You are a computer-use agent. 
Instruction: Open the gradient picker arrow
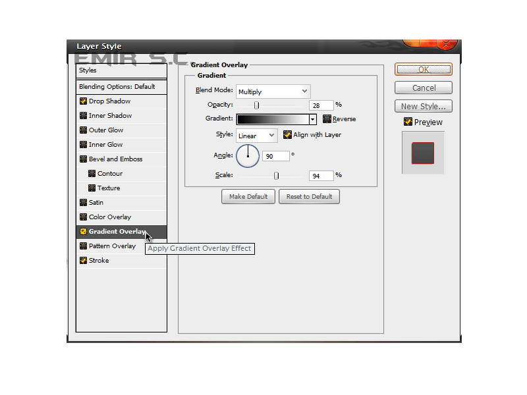(x=312, y=119)
